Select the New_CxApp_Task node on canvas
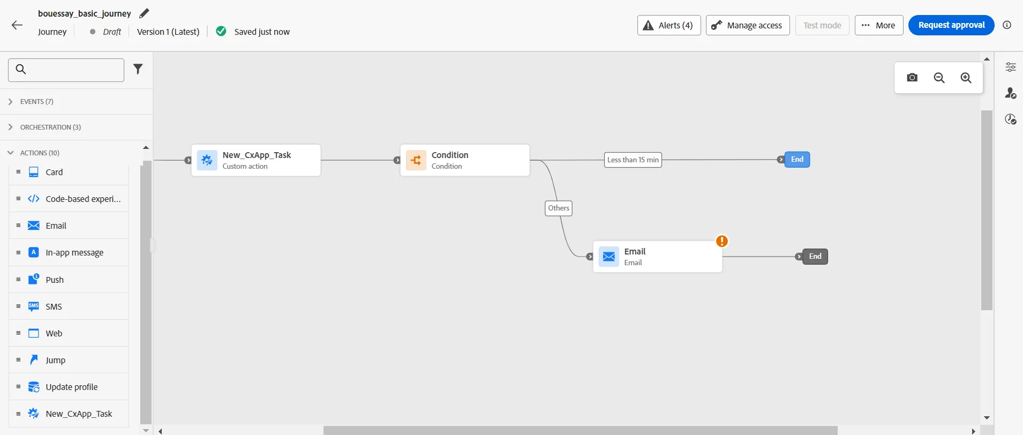Viewport: 1023px width, 435px height. click(256, 160)
